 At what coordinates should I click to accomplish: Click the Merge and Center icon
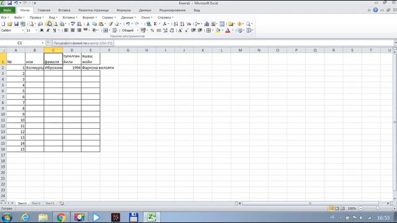105,30
